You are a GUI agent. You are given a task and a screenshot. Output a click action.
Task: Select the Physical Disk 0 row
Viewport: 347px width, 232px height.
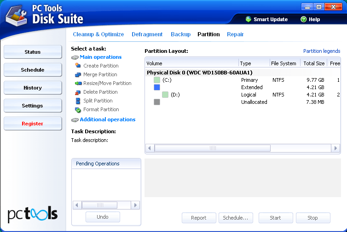tap(243, 73)
